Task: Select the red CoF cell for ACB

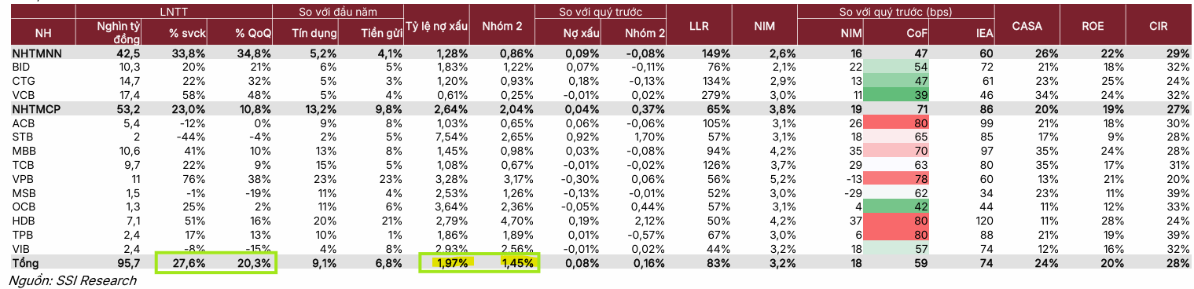Action: (897, 124)
